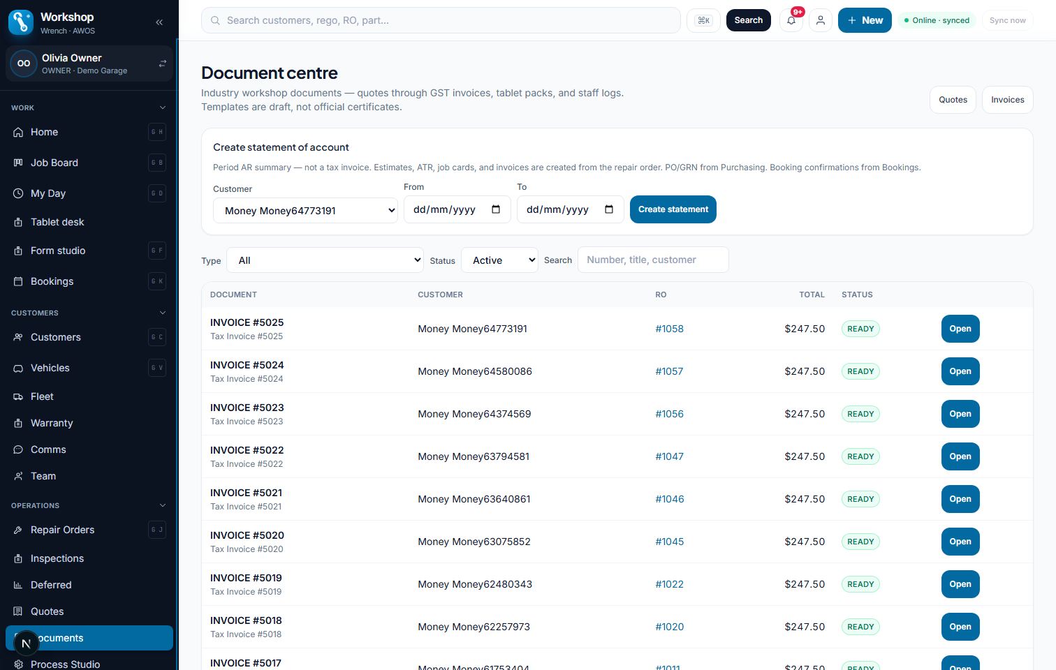This screenshot has width=1056, height=670.
Task: Click the Deferred chart icon
Action: 18,585
